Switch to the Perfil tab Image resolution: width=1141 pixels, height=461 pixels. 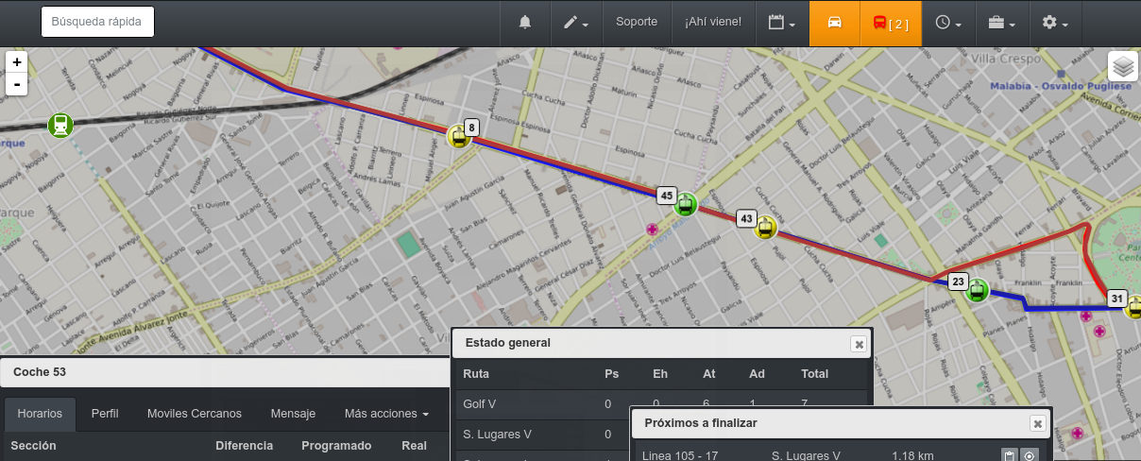(105, 414)
